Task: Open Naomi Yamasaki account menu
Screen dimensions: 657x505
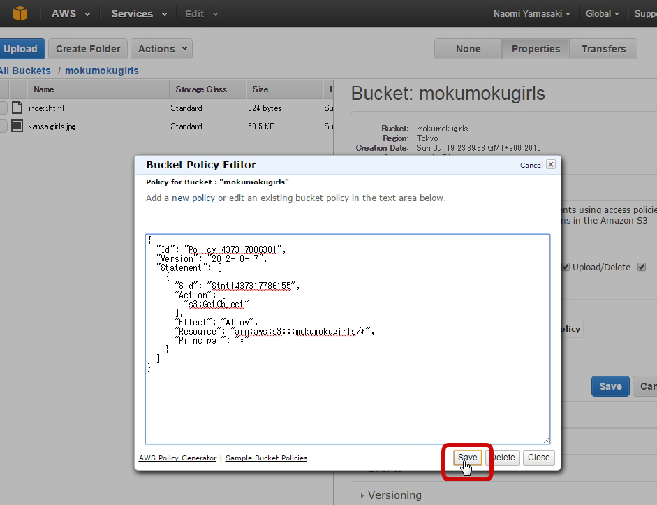Action: tap(532, 14)
